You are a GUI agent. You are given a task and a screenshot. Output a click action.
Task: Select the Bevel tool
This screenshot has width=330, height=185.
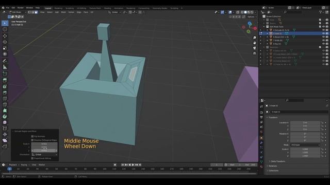[5, 92]
